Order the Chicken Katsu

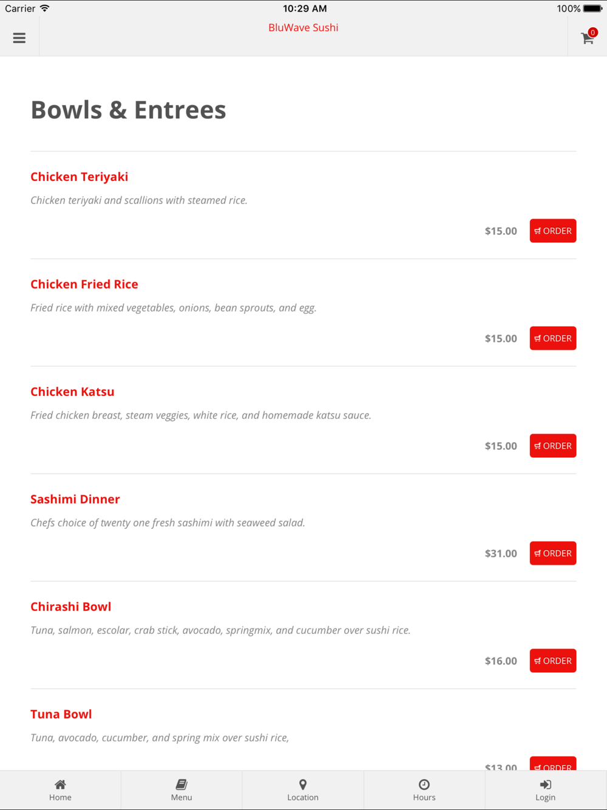tap(553, 446)
